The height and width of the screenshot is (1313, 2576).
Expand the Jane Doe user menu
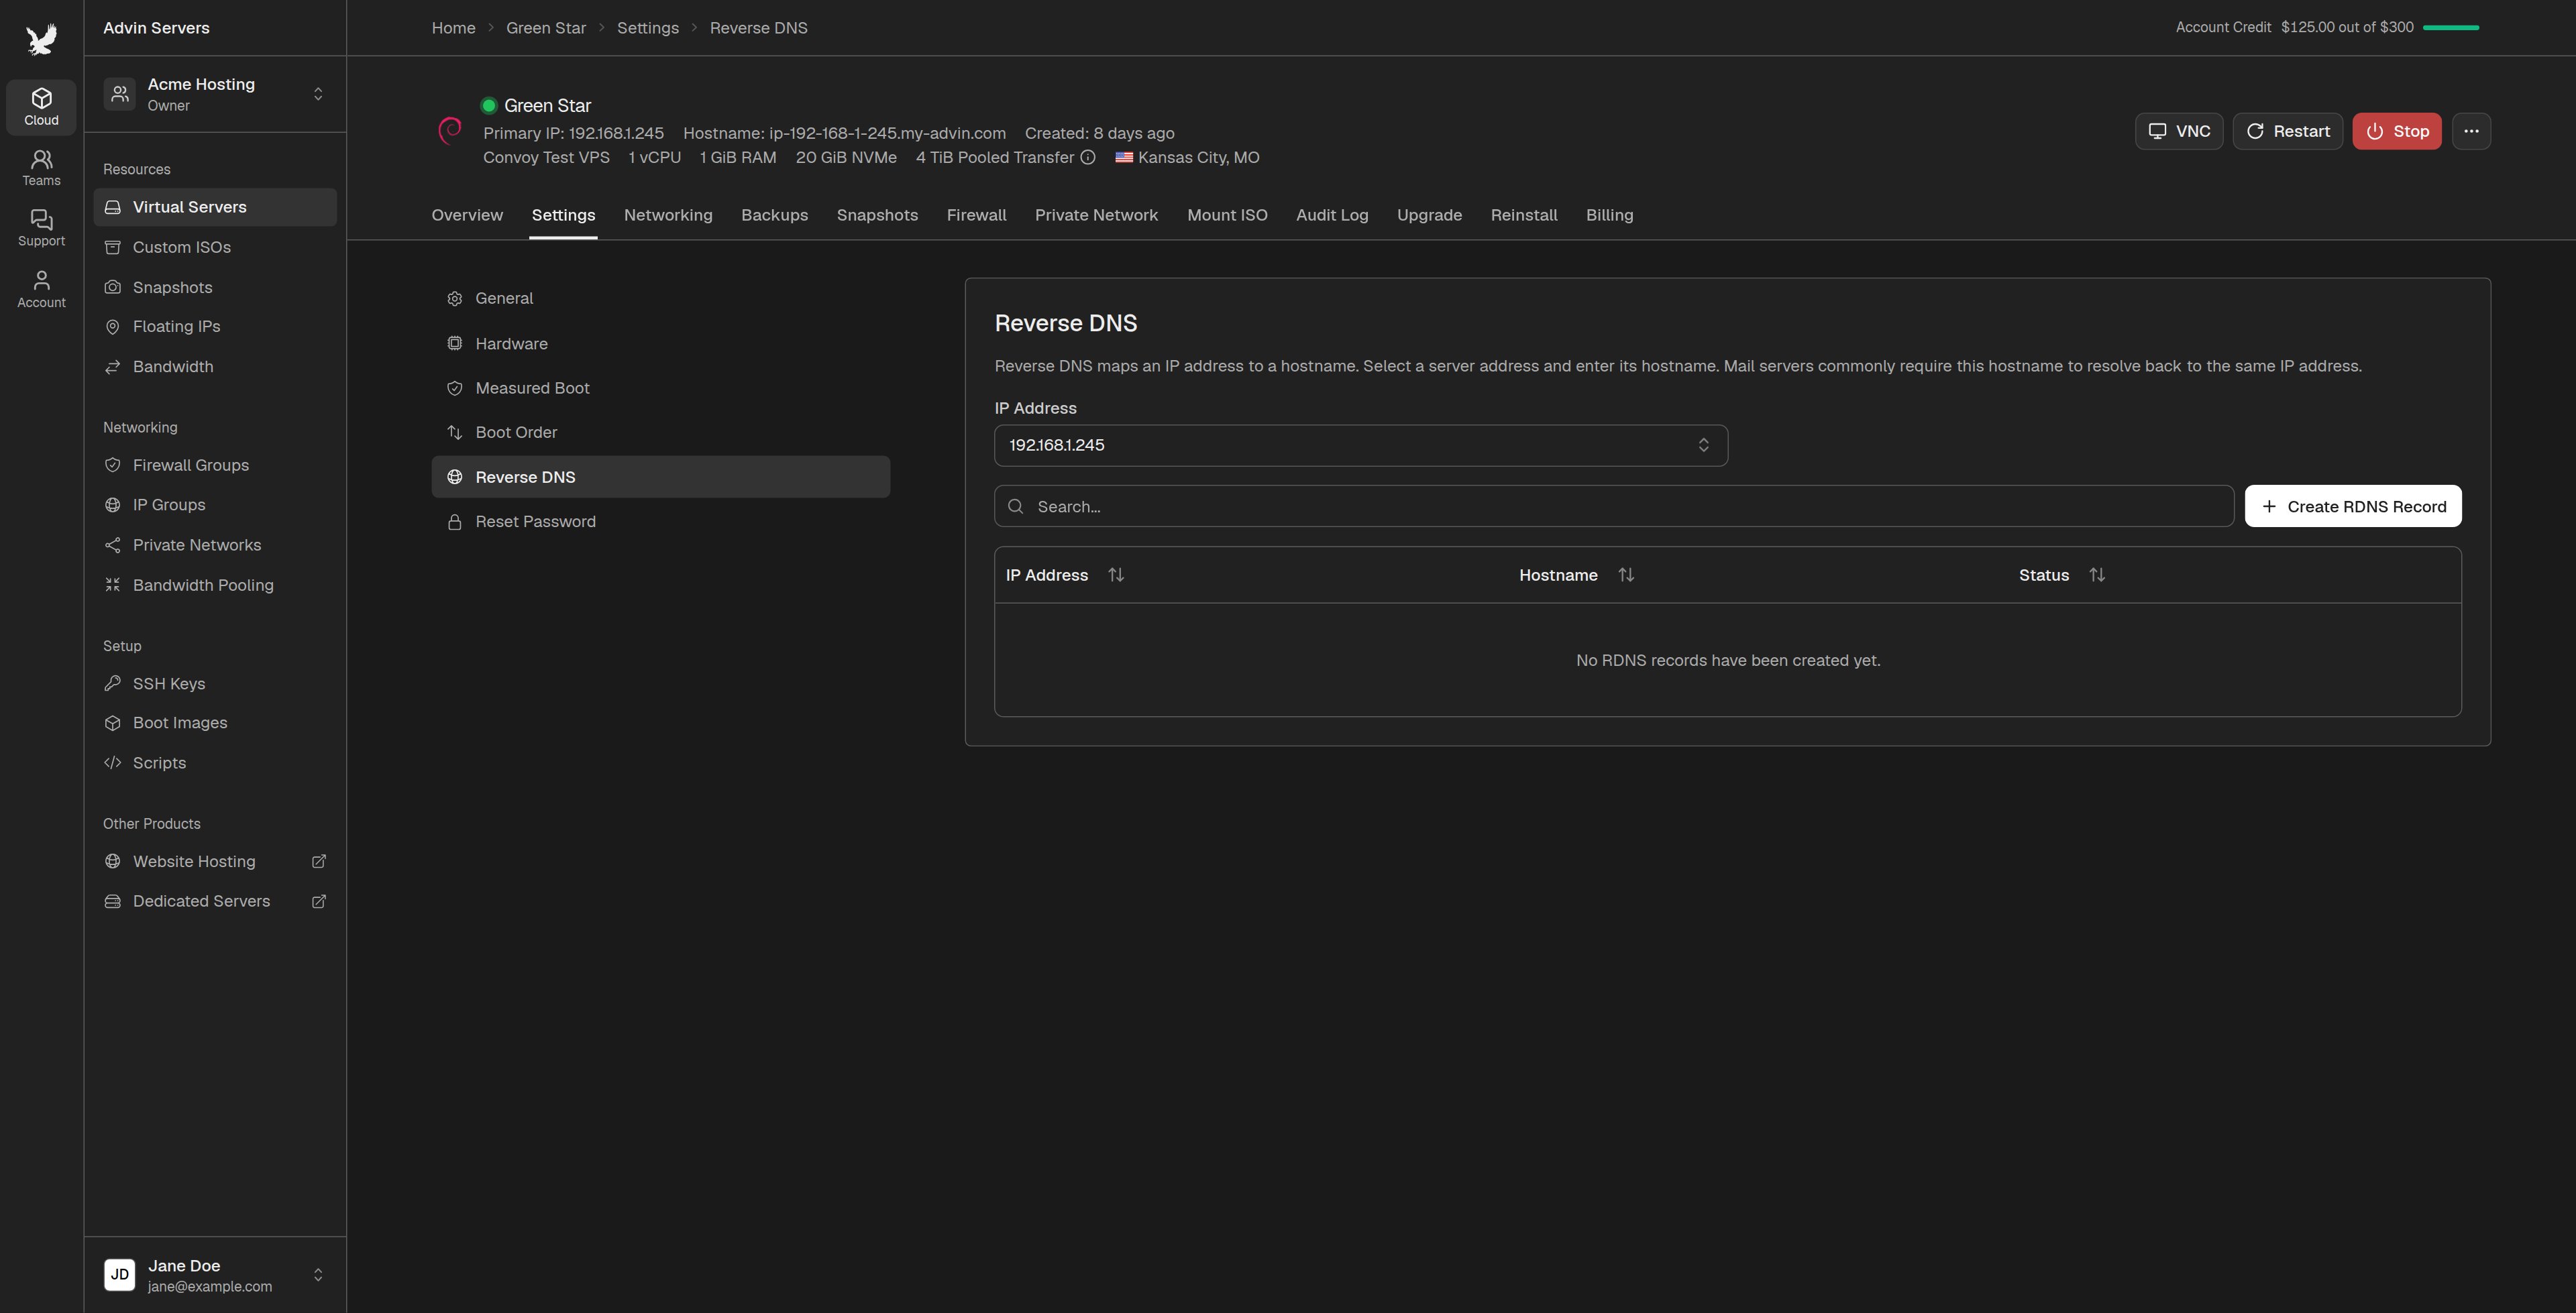tap(215, 1275)
